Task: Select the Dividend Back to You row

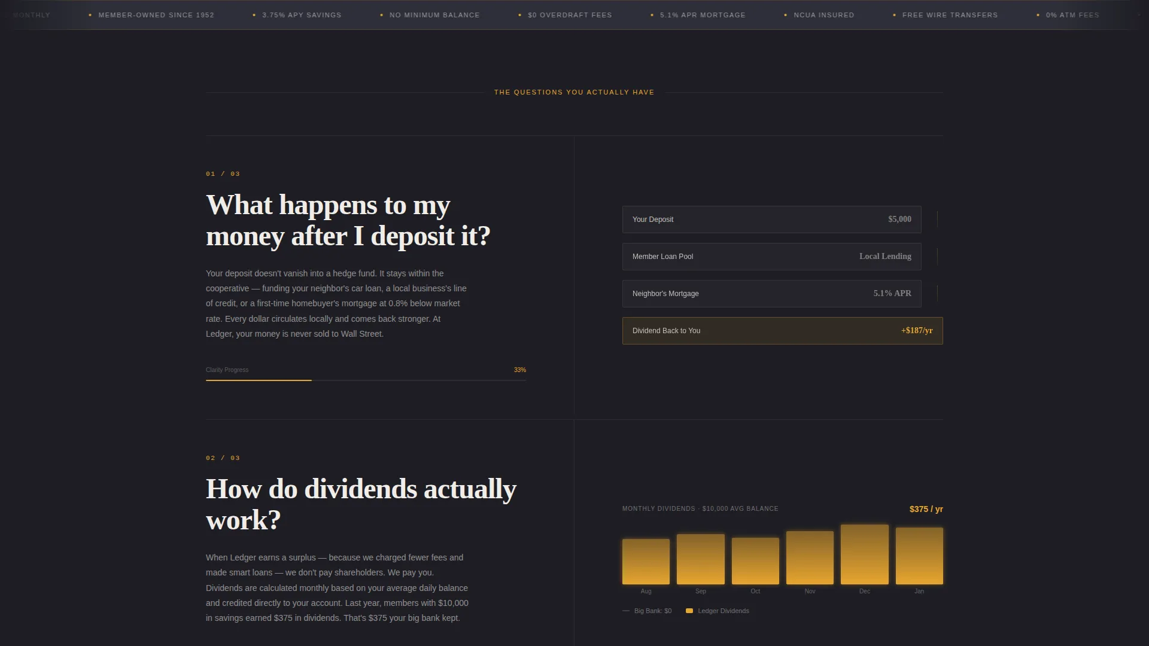Action: [782, 331]
